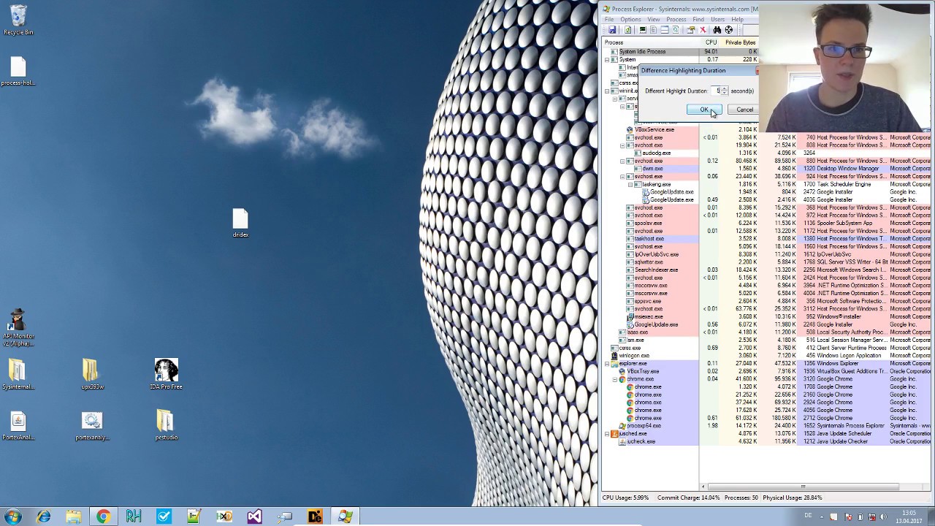Click the Save toolbar icon in Process Explorer
Image resolution: width=935 pixels, height=526 pixels.
(x=612, y=30)
